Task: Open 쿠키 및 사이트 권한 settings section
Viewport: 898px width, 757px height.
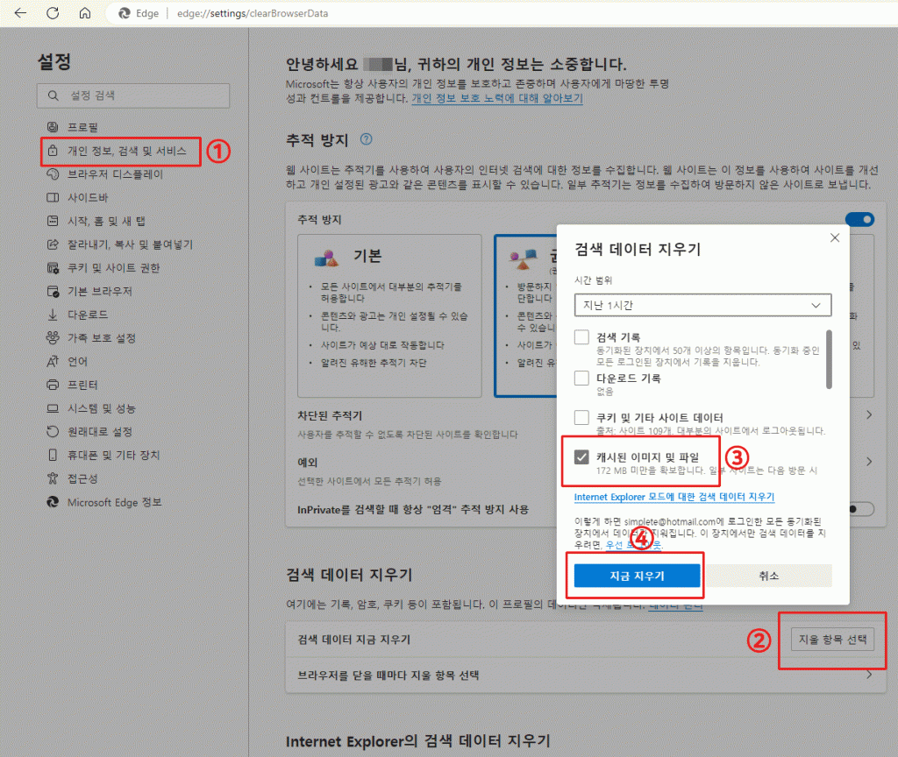Action: pyautogui.click(x=113, y=268)
